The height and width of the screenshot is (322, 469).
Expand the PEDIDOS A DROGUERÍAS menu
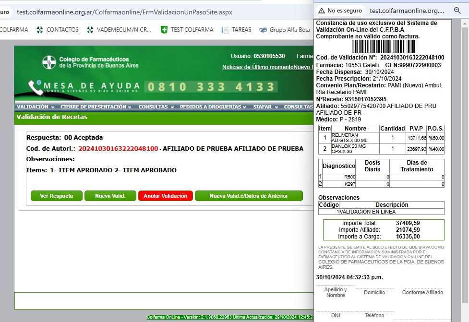213,107
